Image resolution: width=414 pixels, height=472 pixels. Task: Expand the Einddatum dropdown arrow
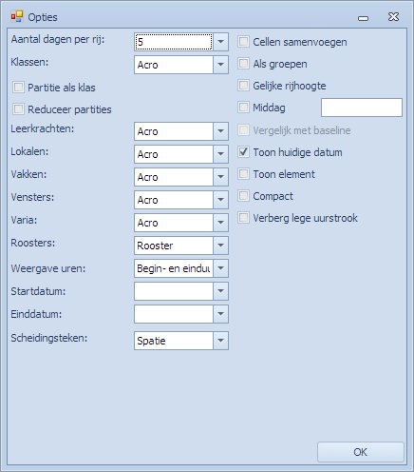tap(220, 314)
